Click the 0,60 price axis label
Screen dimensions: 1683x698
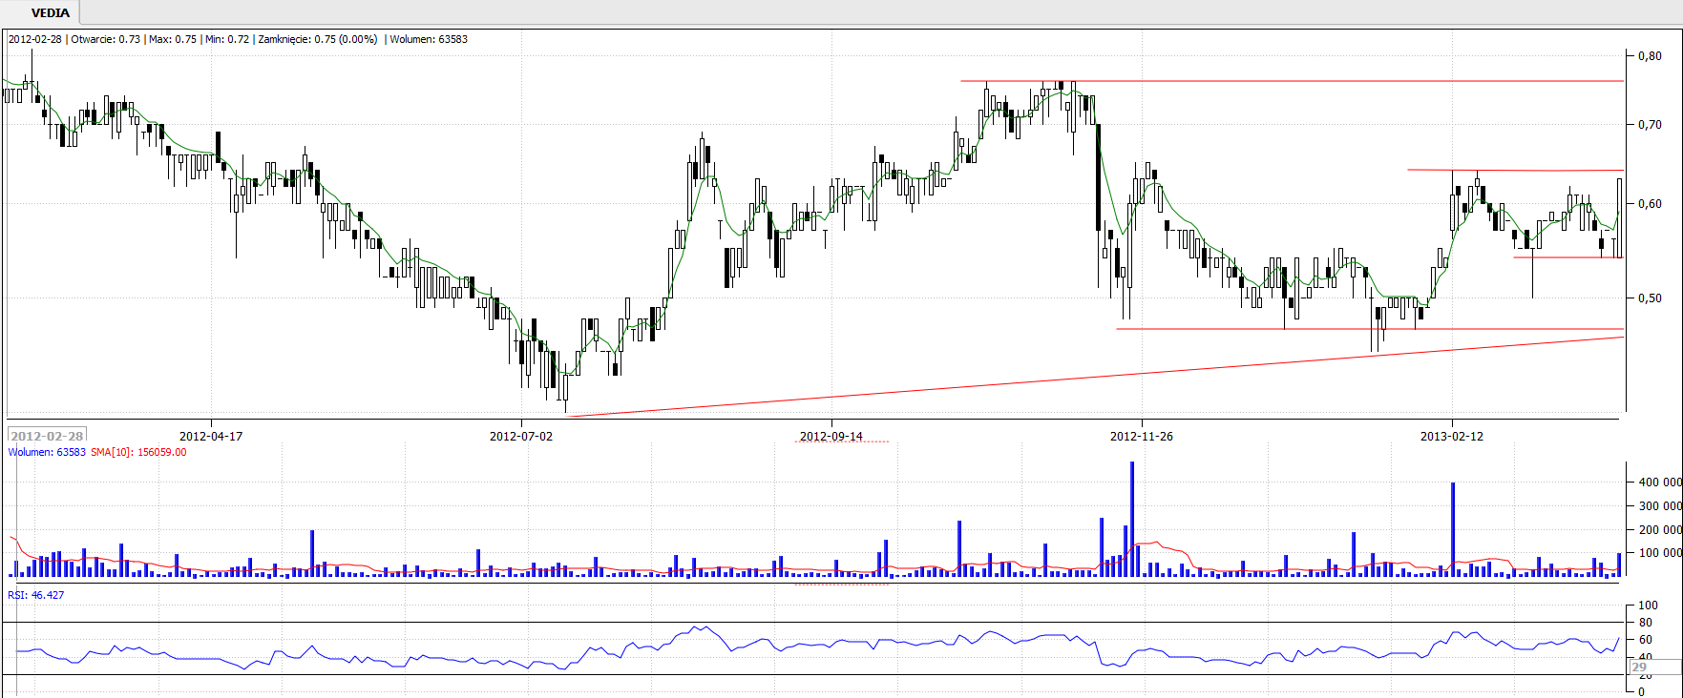point(1650,203)
